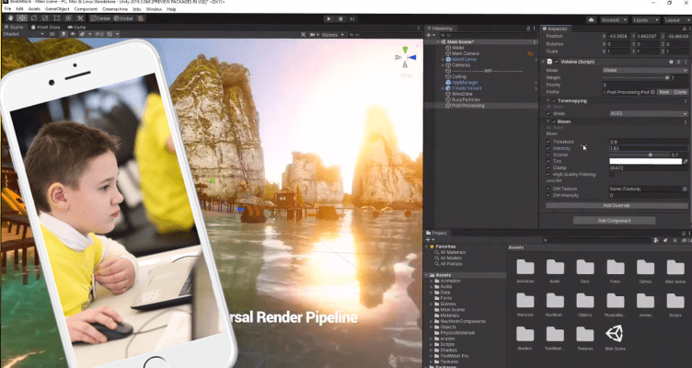This screenshot has height=368, width=692.
Task: Open the cloud services icon
Action: [591, 20]
